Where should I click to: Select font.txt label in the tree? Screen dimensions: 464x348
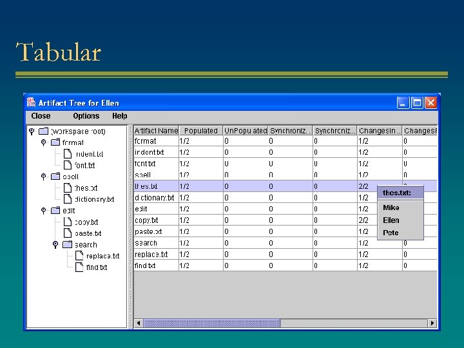(84, 165)
